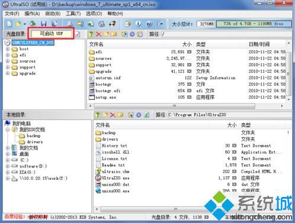Click 文件名 column header in the local file pane

(x=102, y=125)
